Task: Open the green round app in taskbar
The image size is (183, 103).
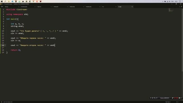Action: (19, 1)
